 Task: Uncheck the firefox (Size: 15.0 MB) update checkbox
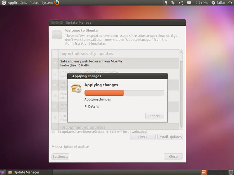pyautogui.click(x=55, y=63)
